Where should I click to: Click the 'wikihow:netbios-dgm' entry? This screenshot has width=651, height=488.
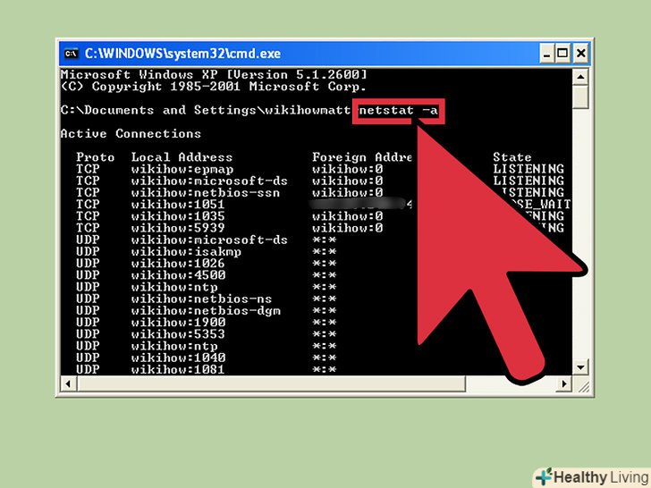coord(206,311)
